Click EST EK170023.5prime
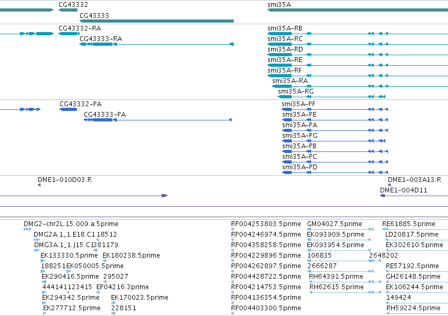The width and height of the screenshot is (448, 316). click(x=140, y=298)
